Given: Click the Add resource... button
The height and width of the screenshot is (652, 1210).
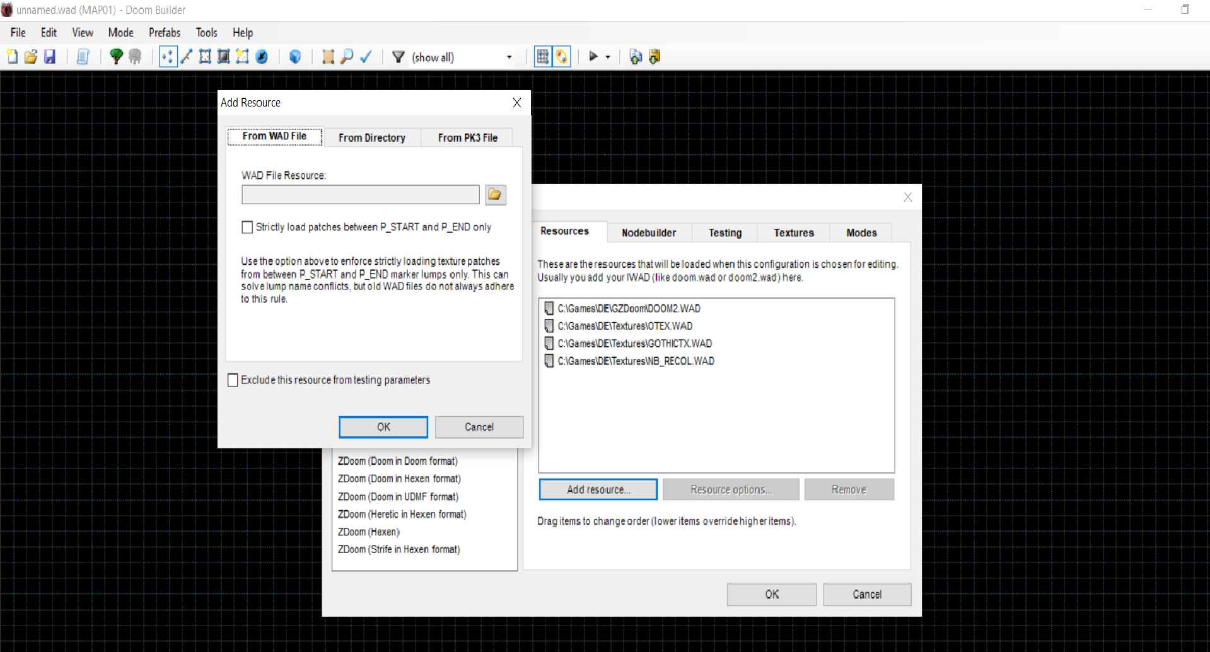Looking at the screenshot, I should 598,489.
